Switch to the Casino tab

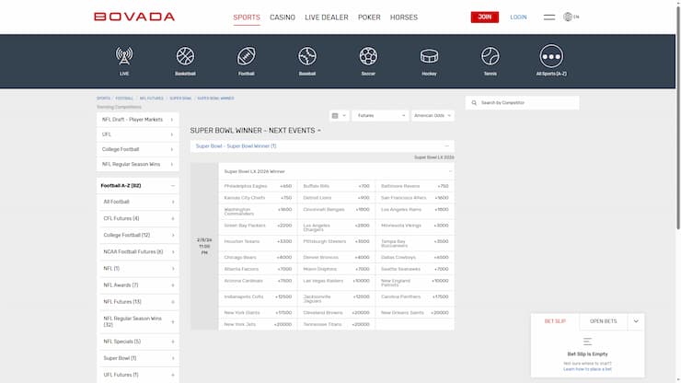coord(283,17)
